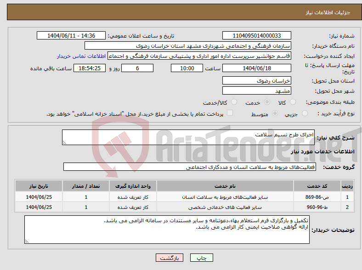The width and height of the screenshot is (362, 270).
Task: Click the quantity 1 in row 1
Action: (86, 197)
